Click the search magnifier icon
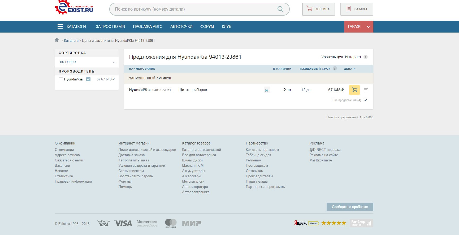This screenshot has width=459, height=235. coord(280,9)
